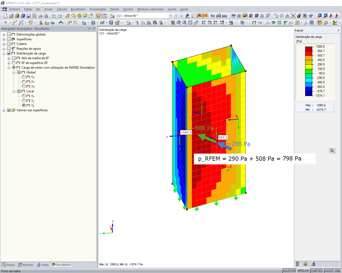
Task: Select Global fZ radio button
Action: [24, 87]
